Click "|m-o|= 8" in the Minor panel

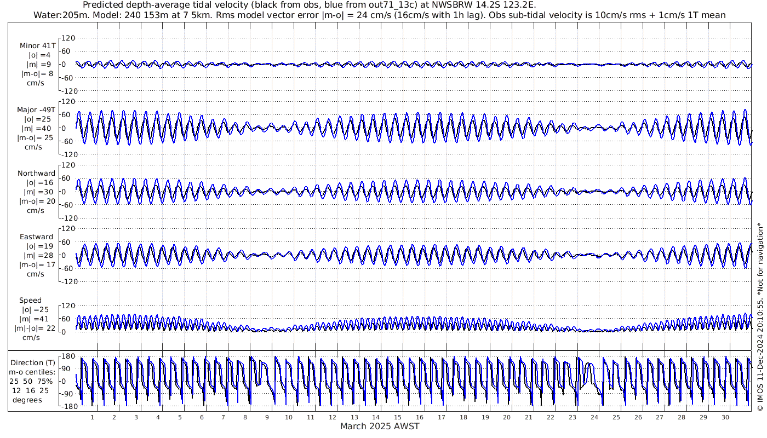point(37,74)
